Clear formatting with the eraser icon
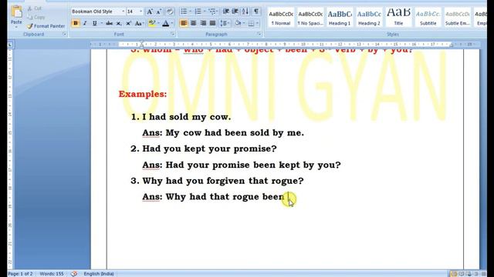Image resolution: width=494 pixels, height=277 pixels. [170, 12]
